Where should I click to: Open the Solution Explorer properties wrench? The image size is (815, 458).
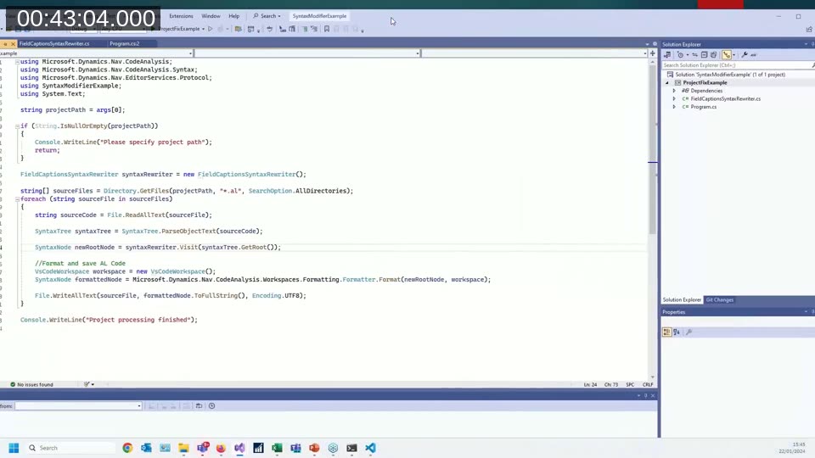745,55
